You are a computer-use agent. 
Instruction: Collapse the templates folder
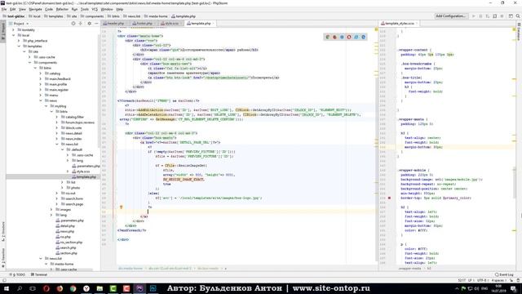tap(19, 47)
